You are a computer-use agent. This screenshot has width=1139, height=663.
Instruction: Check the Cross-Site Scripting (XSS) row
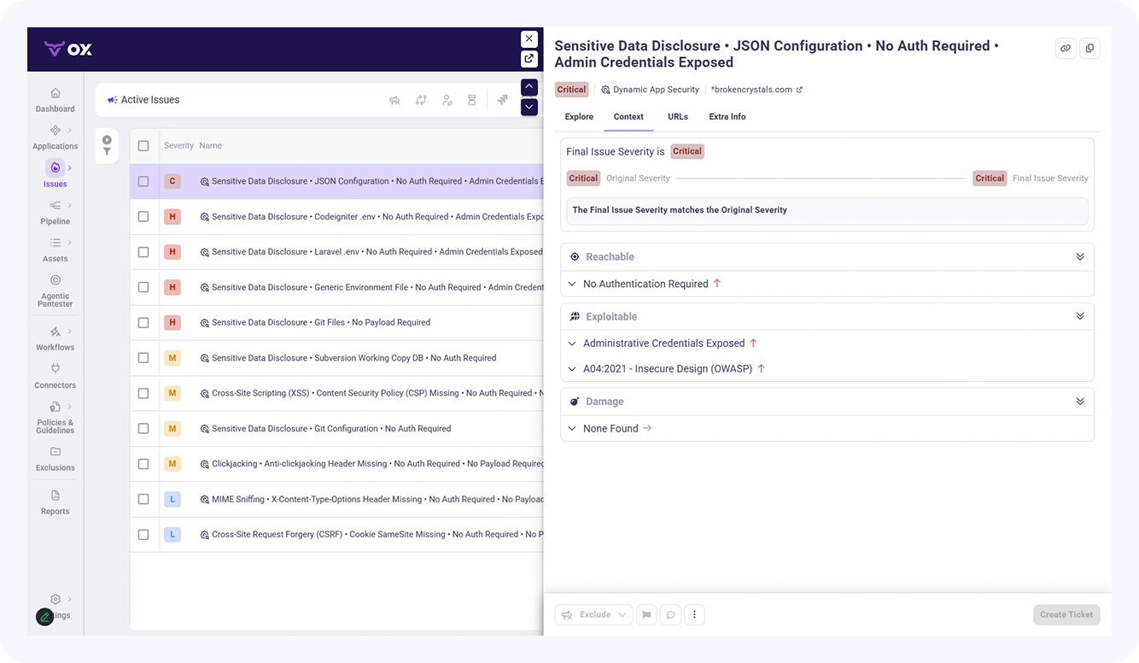tap(143, 393)
